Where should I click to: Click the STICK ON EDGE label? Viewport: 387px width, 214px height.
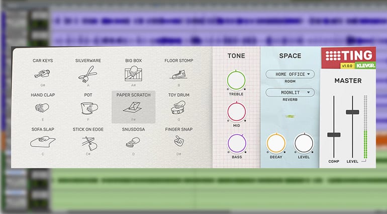[x=88, y=129]
